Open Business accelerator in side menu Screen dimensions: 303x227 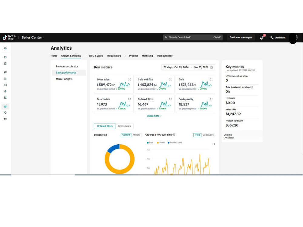pyautogui.click(x=67, y=66)
